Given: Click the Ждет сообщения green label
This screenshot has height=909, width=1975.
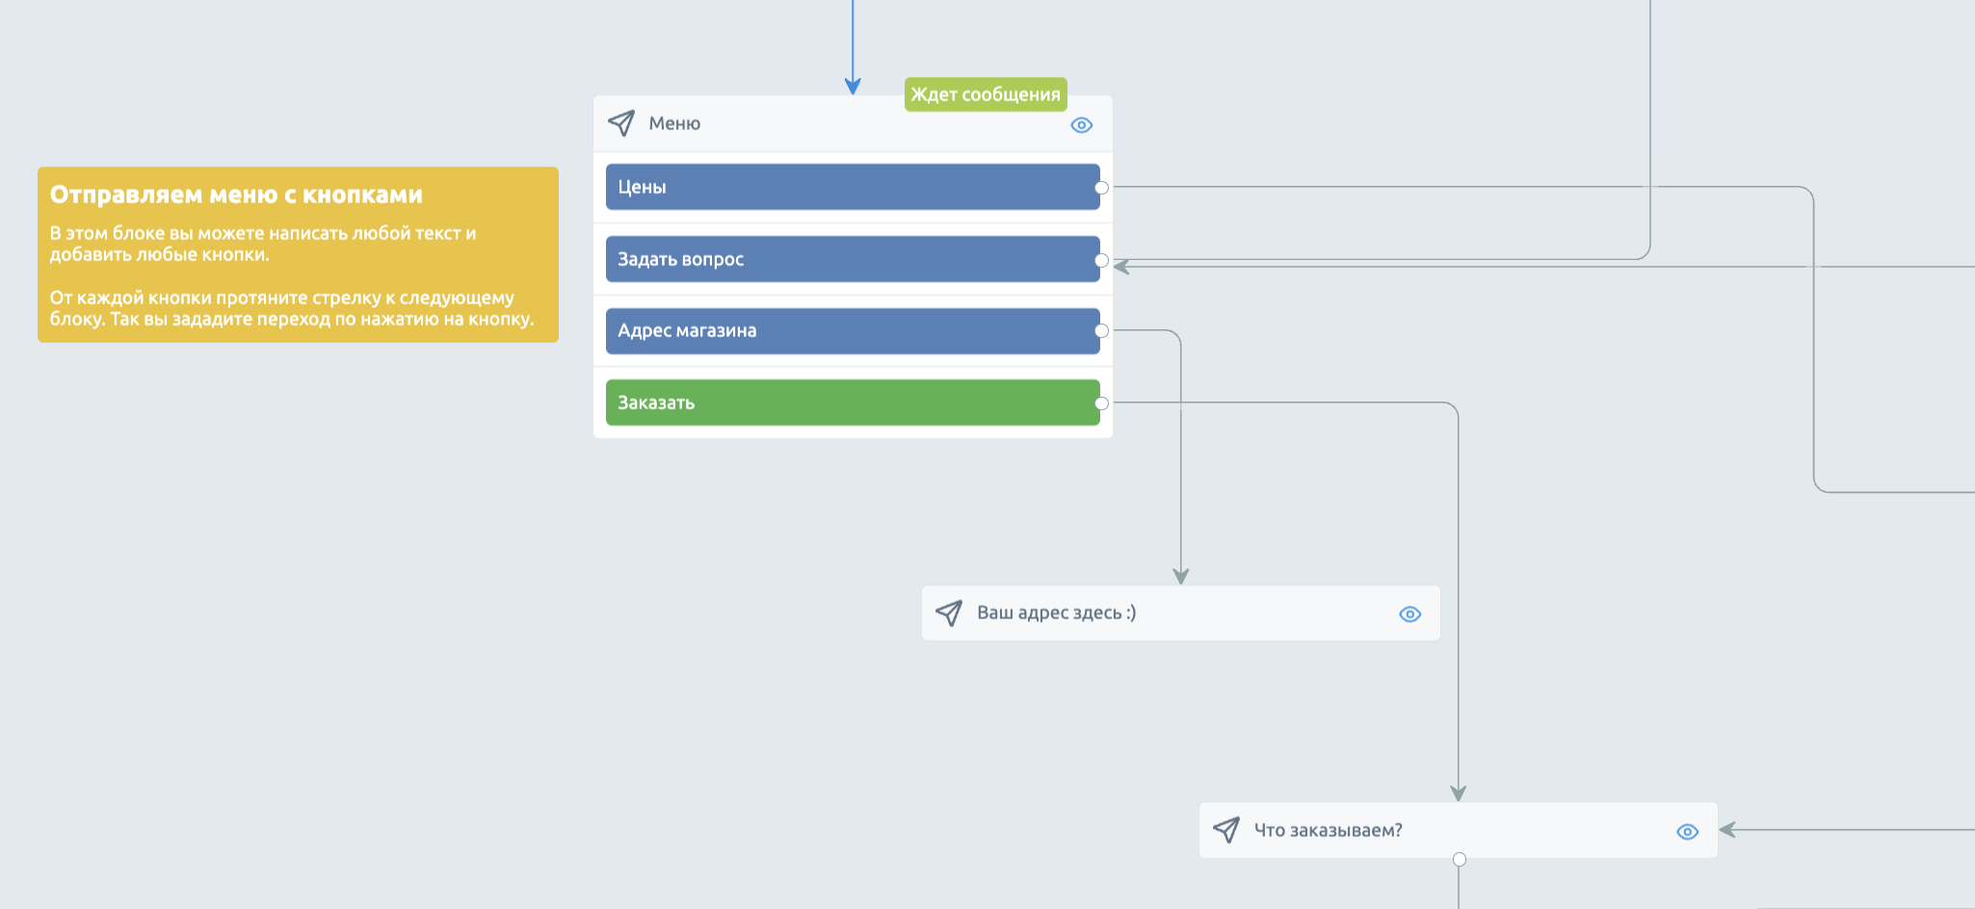Looking at the screenshot, I should [986, 94].
